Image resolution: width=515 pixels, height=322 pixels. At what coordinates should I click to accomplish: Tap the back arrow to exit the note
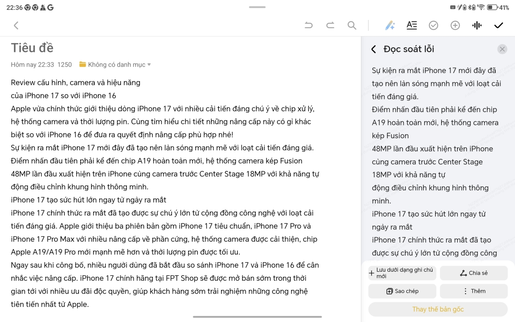(16, 25)
